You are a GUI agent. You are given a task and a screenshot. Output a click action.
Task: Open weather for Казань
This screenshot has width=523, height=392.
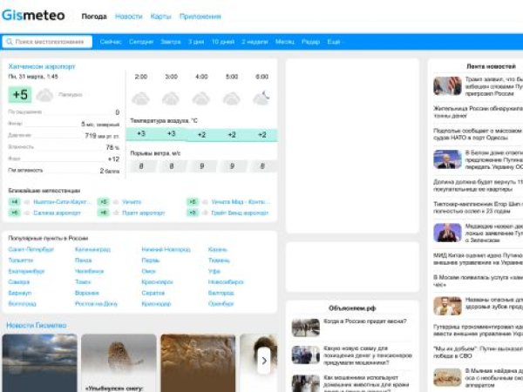coord(217,249)
